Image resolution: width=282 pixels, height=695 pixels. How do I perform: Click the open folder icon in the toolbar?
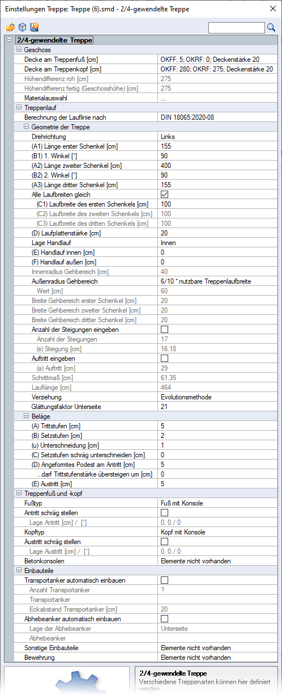click(10, 27)
